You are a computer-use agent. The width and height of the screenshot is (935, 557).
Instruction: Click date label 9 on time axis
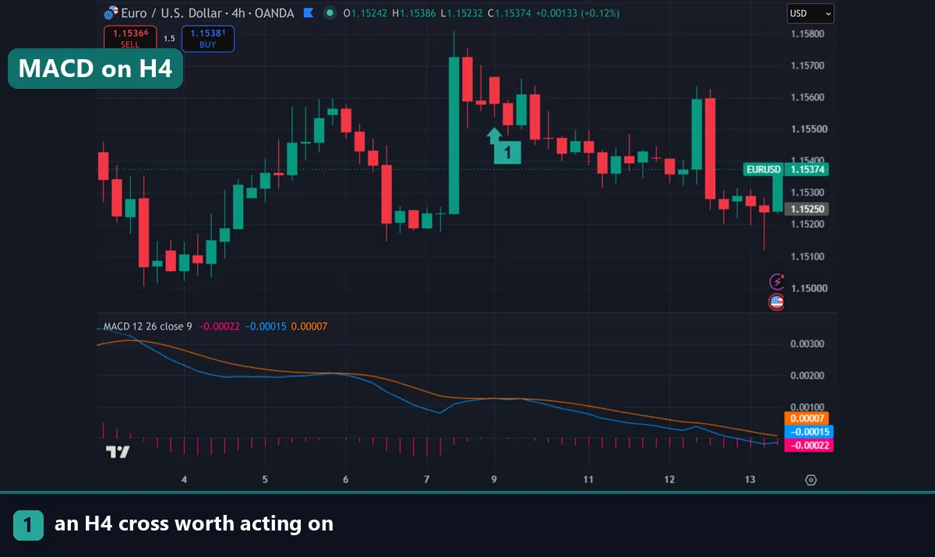click(x=495, y=480)
